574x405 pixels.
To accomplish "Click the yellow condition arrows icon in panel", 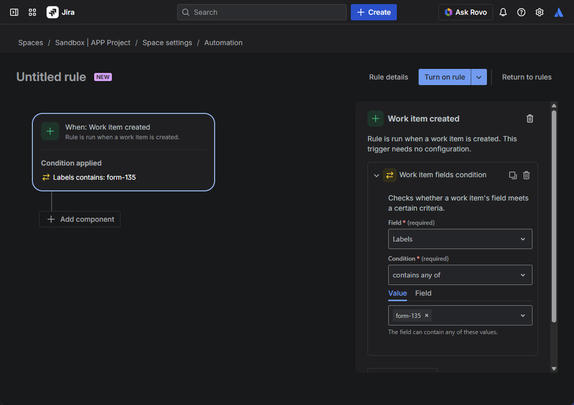I will click(x=390, y=175).
